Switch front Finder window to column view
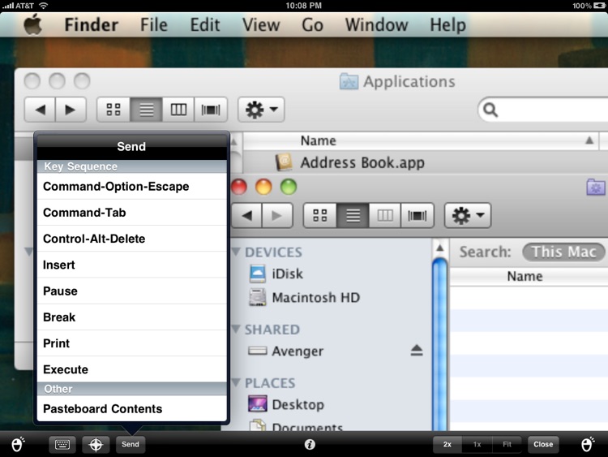The height and width of the screenshot is (457, 608). point(385,215)
